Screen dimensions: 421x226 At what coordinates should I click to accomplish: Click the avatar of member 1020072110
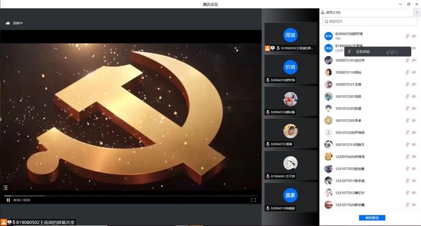pyautogui.click(x=328, y=72)
